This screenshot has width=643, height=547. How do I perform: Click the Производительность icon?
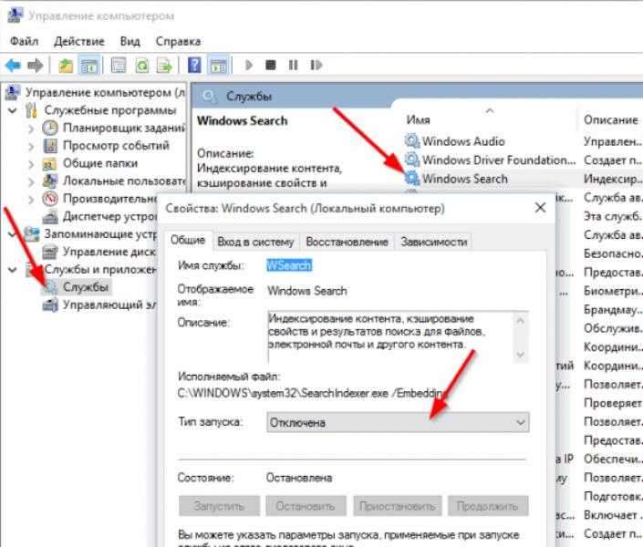(x=50, y=199)
